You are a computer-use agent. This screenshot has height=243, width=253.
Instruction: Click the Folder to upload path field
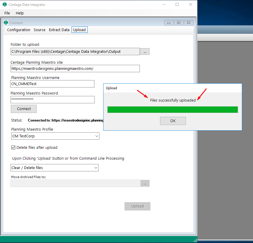point(75,52)
